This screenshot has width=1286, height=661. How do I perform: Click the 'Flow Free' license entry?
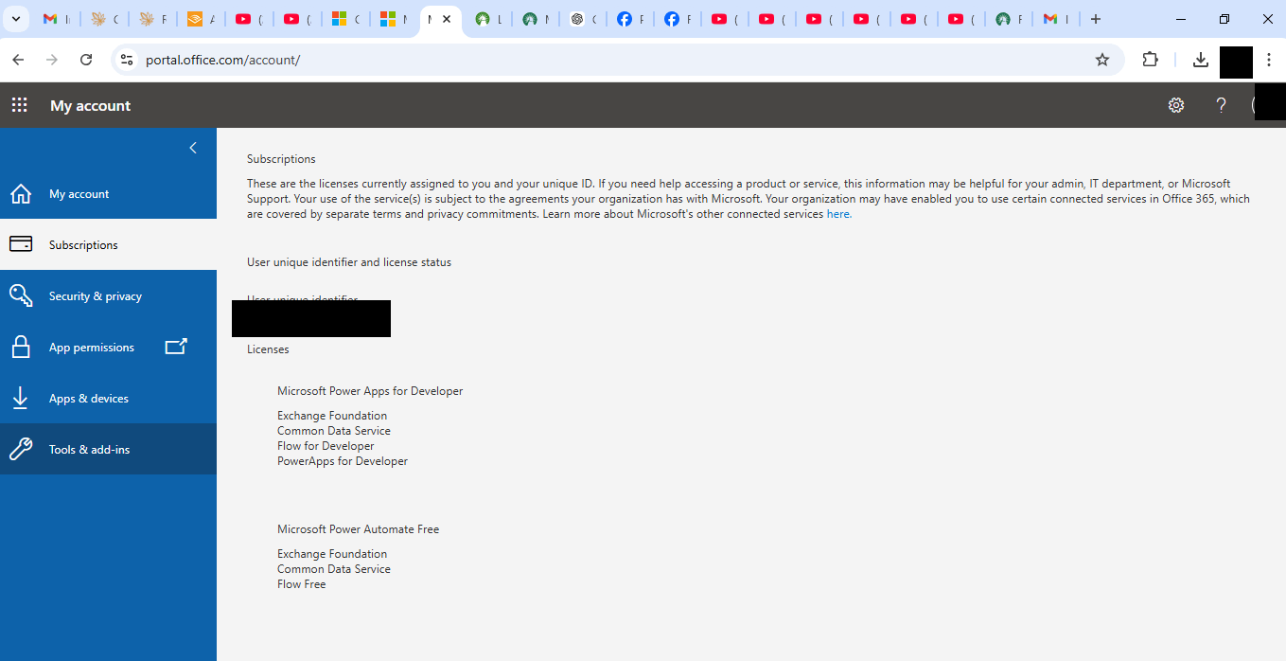click(301, 584)
